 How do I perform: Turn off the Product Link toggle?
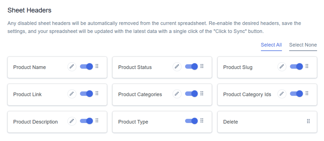(86, 93)
